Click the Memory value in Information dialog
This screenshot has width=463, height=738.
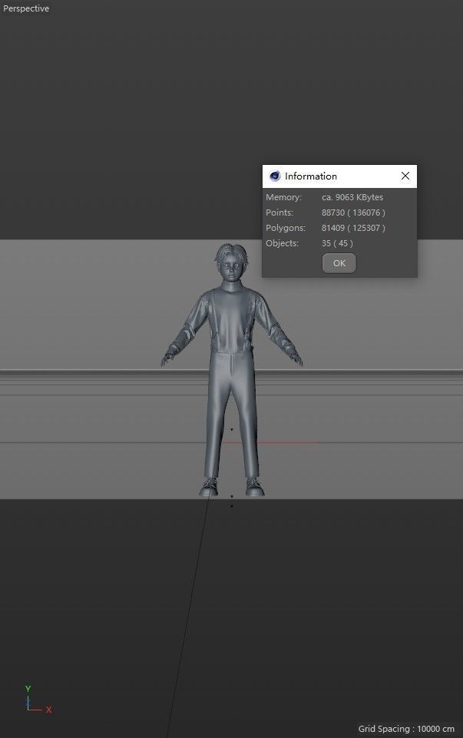point(352,197)
